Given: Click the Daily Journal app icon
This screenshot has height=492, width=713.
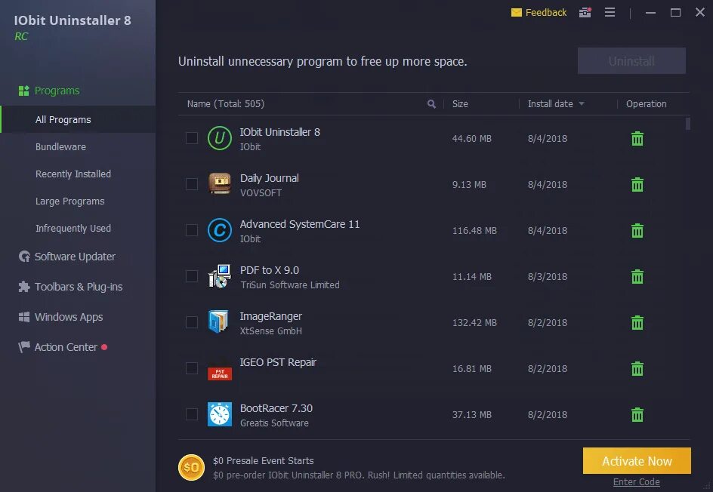Looking at the screenshot, I should 220,184.
